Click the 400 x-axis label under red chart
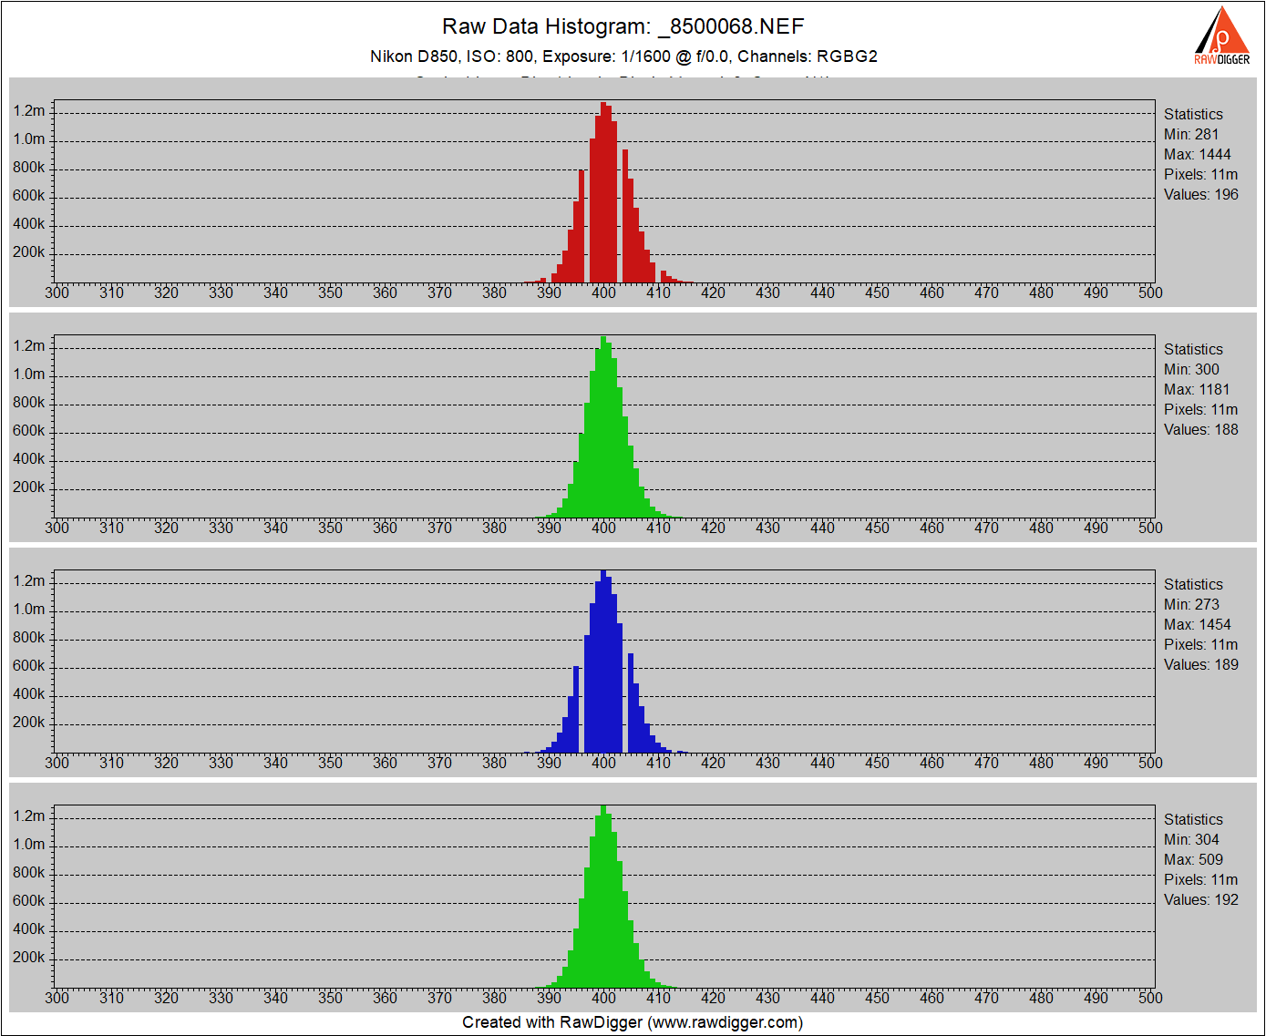The height and width of the screenshot is (1036, 1266). 603,292
